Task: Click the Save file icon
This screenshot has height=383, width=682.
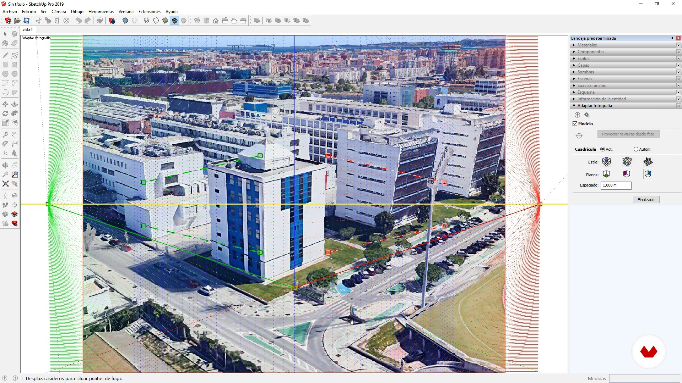Action: 27,21
